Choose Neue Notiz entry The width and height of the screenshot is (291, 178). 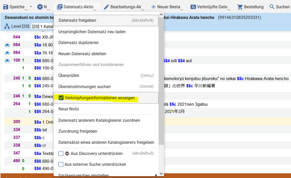pyautogui.click(x=106, y=109)
